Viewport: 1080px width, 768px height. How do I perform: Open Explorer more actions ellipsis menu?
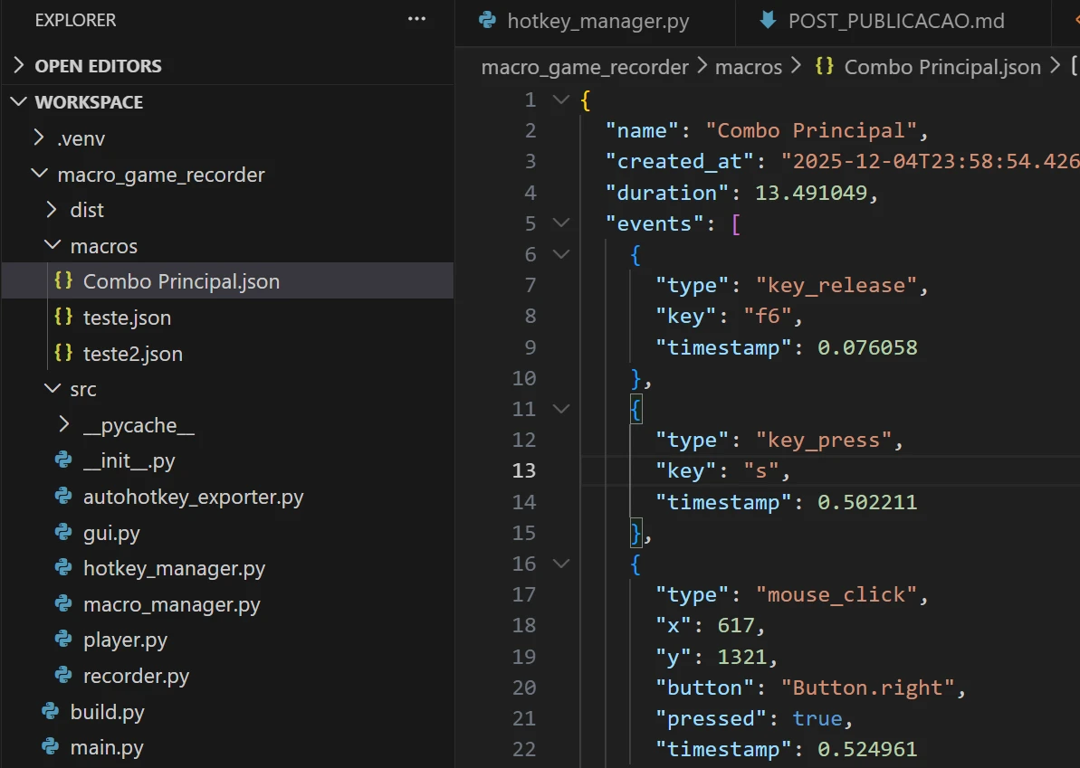[x=416, y=19]
